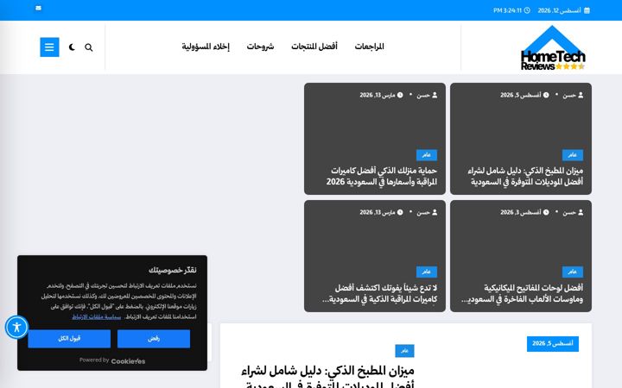This screenshot has width=622, height=388.
Task: Click عام tag on لوحات المفاتيح card
Action: click(573, 272)
